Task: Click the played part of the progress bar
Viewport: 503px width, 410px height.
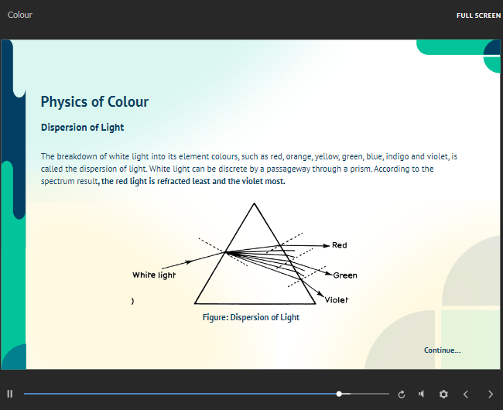Action: pos(181,394)
